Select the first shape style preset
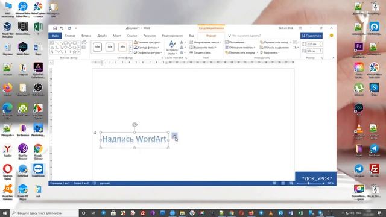The image size is (386, 217). (98, 47)
